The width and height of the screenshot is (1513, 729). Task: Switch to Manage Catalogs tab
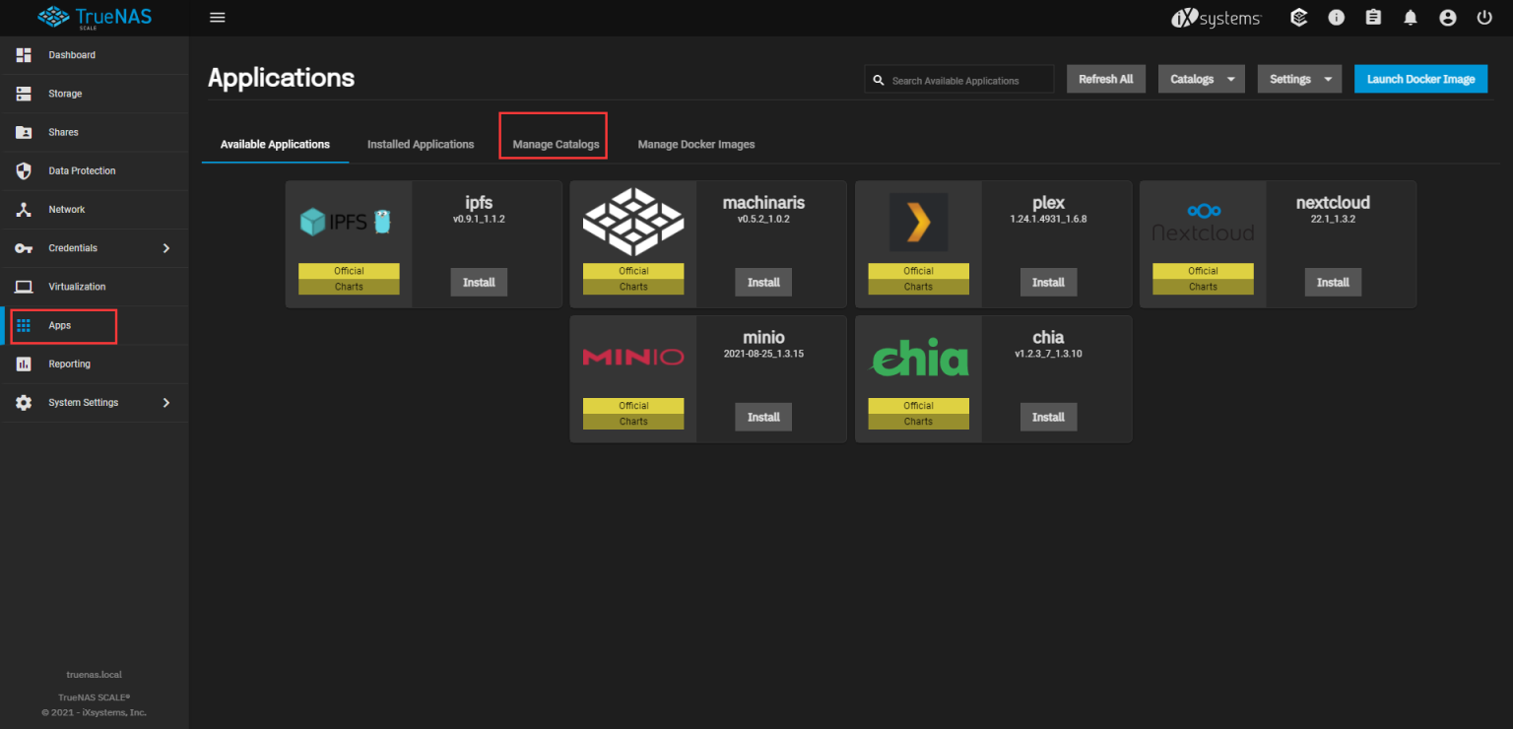(x=556, y=144)
